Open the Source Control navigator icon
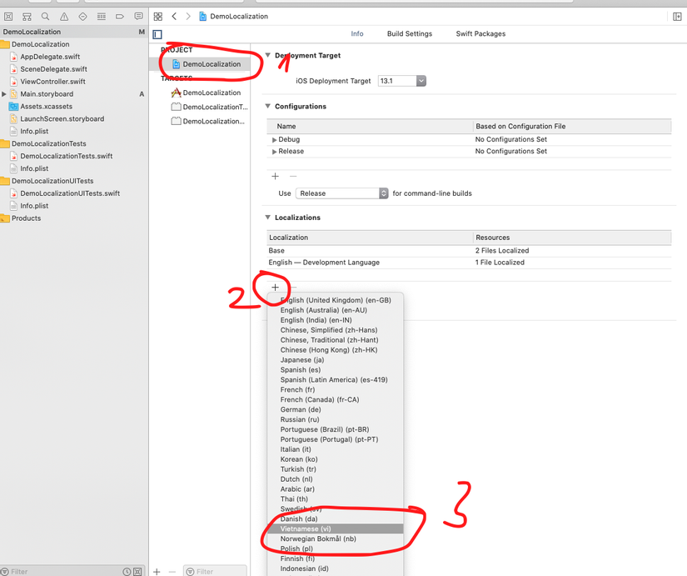687x576 pixels. point(27,17)
